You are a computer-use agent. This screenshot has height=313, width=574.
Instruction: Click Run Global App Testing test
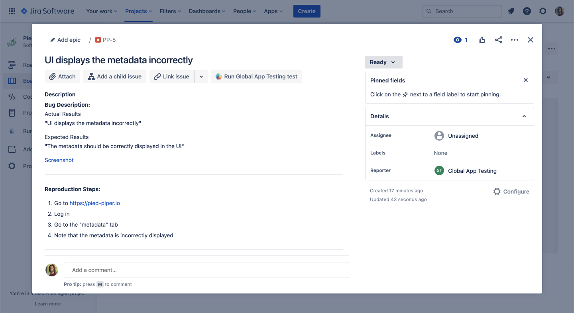coord(256,76)
